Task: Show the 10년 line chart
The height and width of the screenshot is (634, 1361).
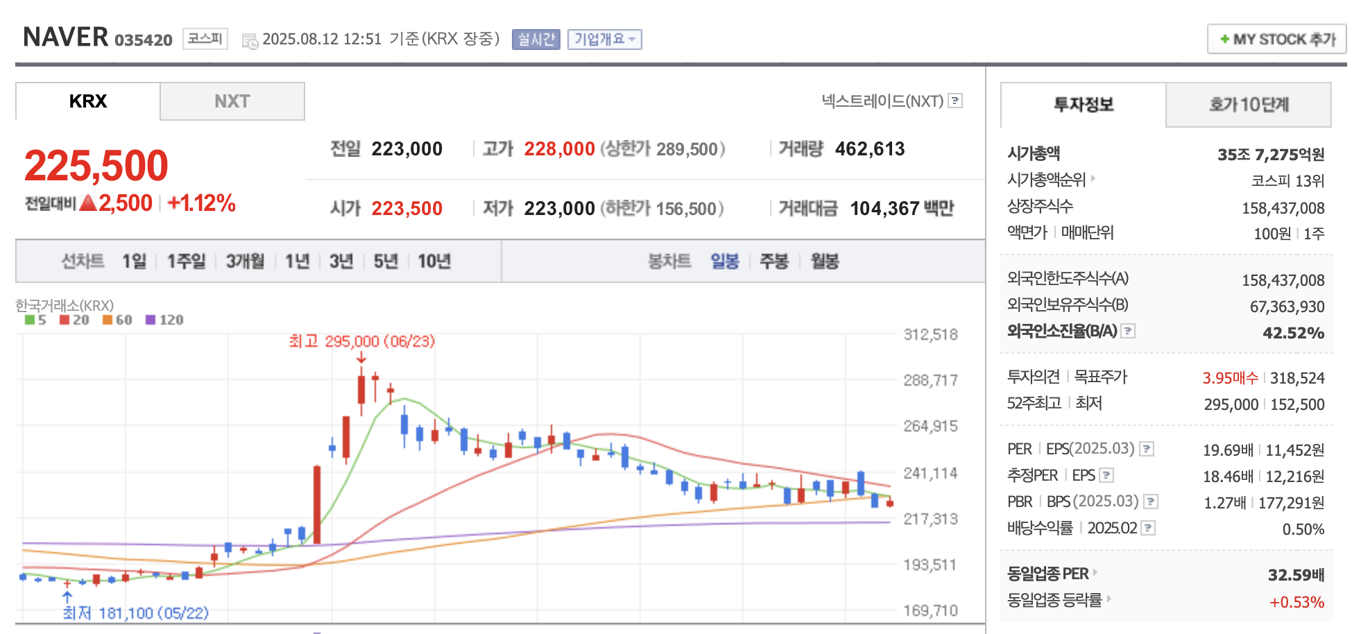Action: (x=434, y=262)
